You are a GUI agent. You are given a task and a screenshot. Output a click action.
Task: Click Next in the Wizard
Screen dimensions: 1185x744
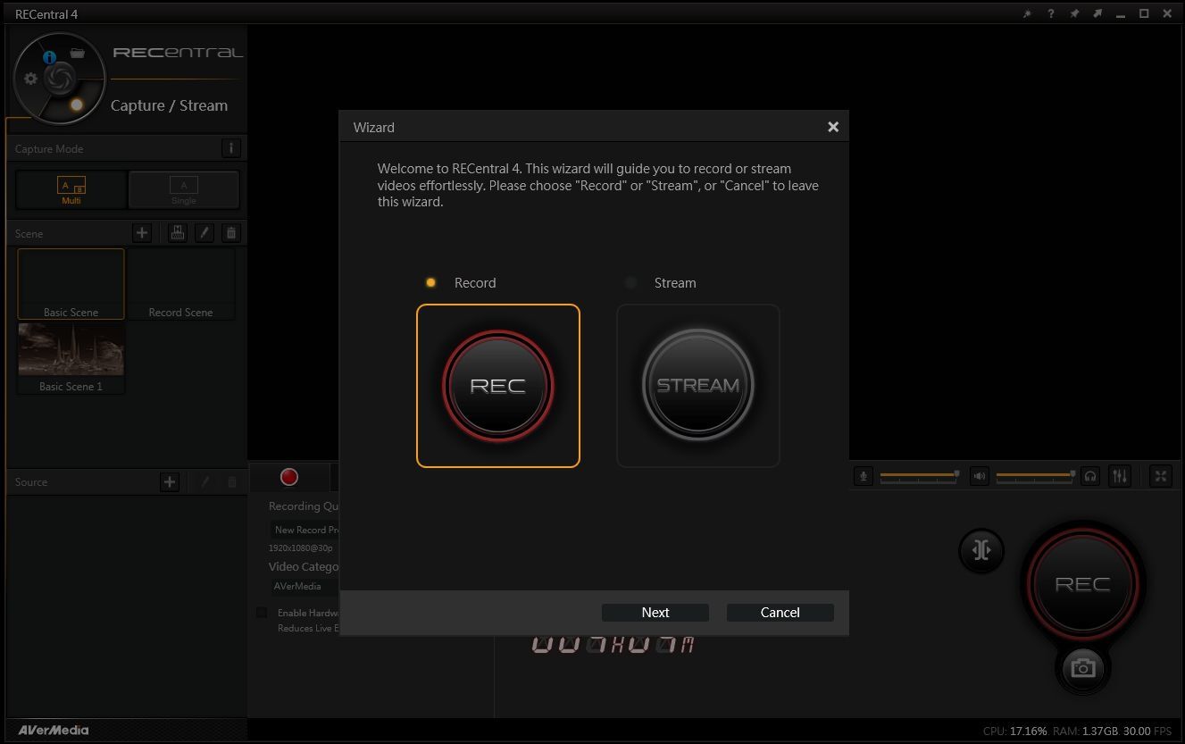point(655,612)
